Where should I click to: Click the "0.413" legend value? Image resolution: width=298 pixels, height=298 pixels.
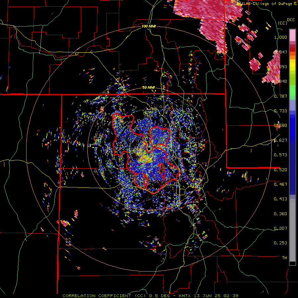pyautogui.click(x=280, y=199)
